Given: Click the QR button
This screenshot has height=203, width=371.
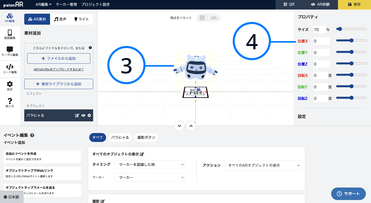Looking at the screenshot, I should pyautogui.click(x=289, y=4).
